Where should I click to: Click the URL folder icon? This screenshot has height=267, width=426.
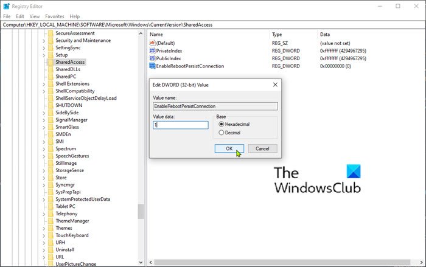pyautogui.click(x=51, y=257)
